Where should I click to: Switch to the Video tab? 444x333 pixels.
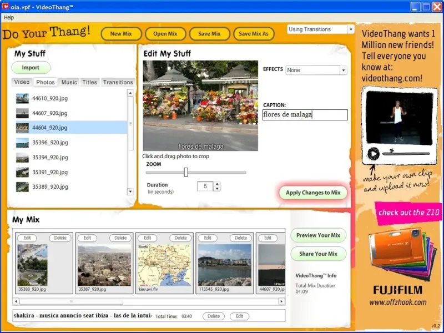22,82
